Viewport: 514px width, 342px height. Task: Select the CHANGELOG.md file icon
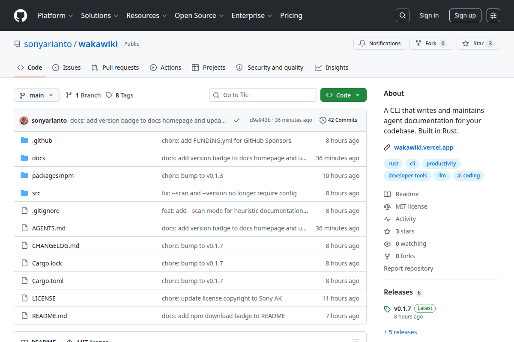point(24,245)
